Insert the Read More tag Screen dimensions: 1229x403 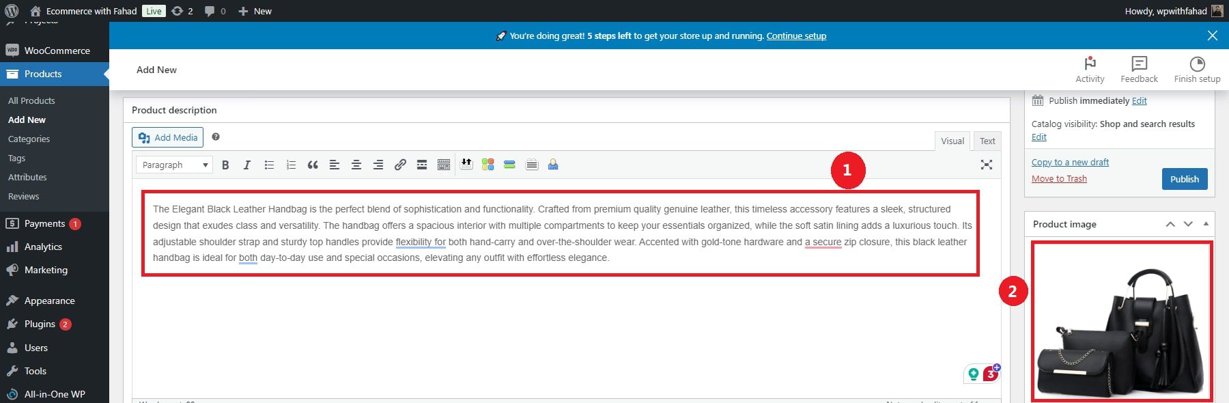[x=422, y=165]
